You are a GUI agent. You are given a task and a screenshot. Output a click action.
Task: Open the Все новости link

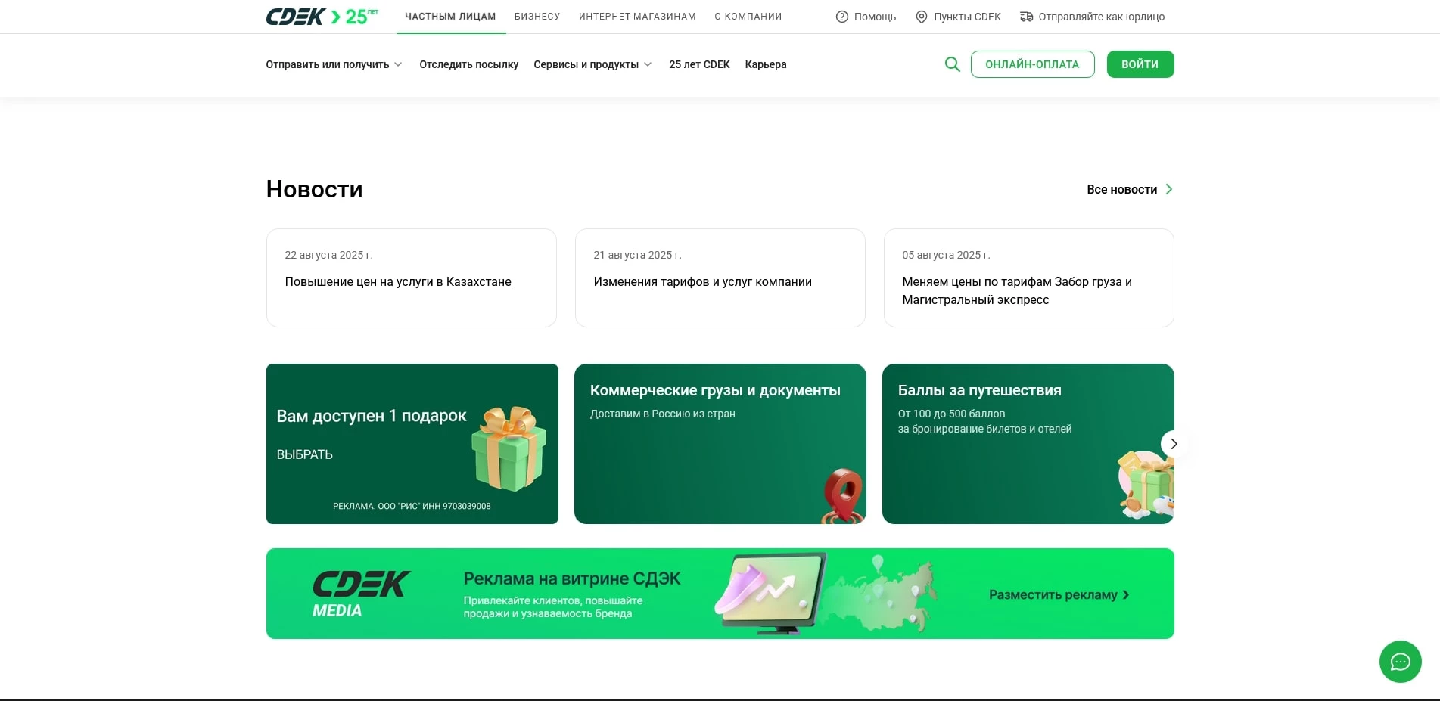coord(1121,189)
